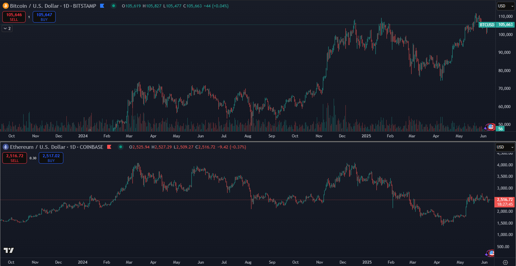Click the BTCUSD price label on the price axis
Screen dimensions: 516x266
pos(487,25)
